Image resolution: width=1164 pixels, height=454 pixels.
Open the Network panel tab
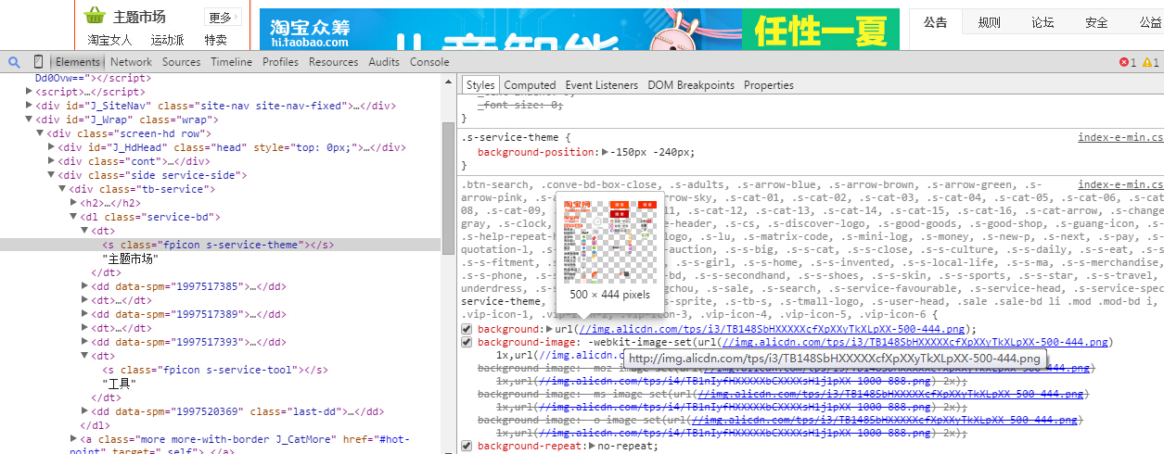(131, 62)
